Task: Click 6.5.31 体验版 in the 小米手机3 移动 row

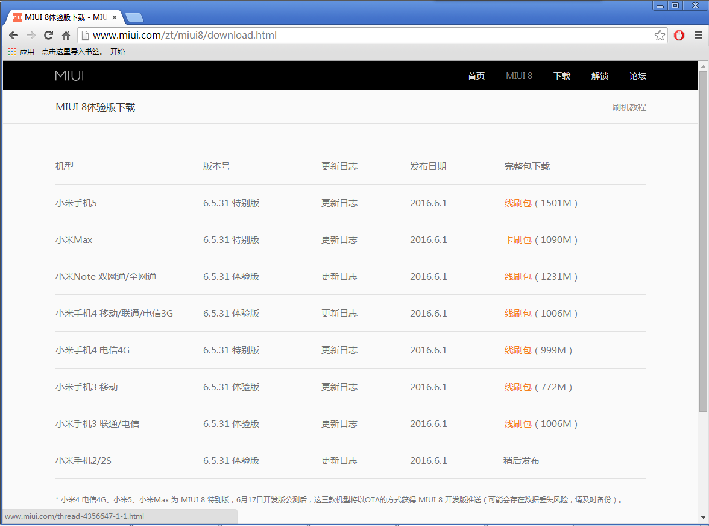Action: click(x=231, y=387)
